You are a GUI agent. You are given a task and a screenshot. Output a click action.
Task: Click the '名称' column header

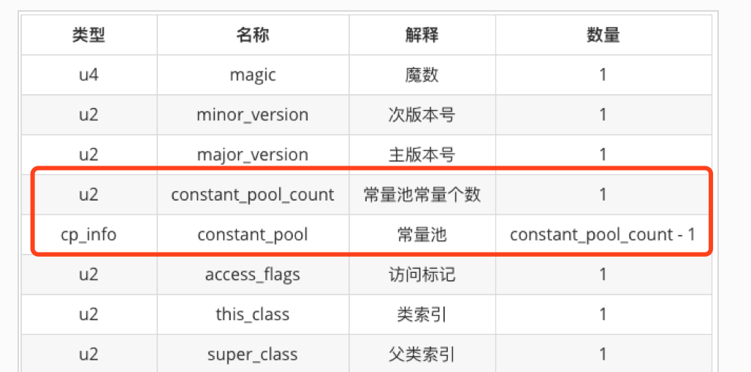pyautogui.click(x=253, y=34)
